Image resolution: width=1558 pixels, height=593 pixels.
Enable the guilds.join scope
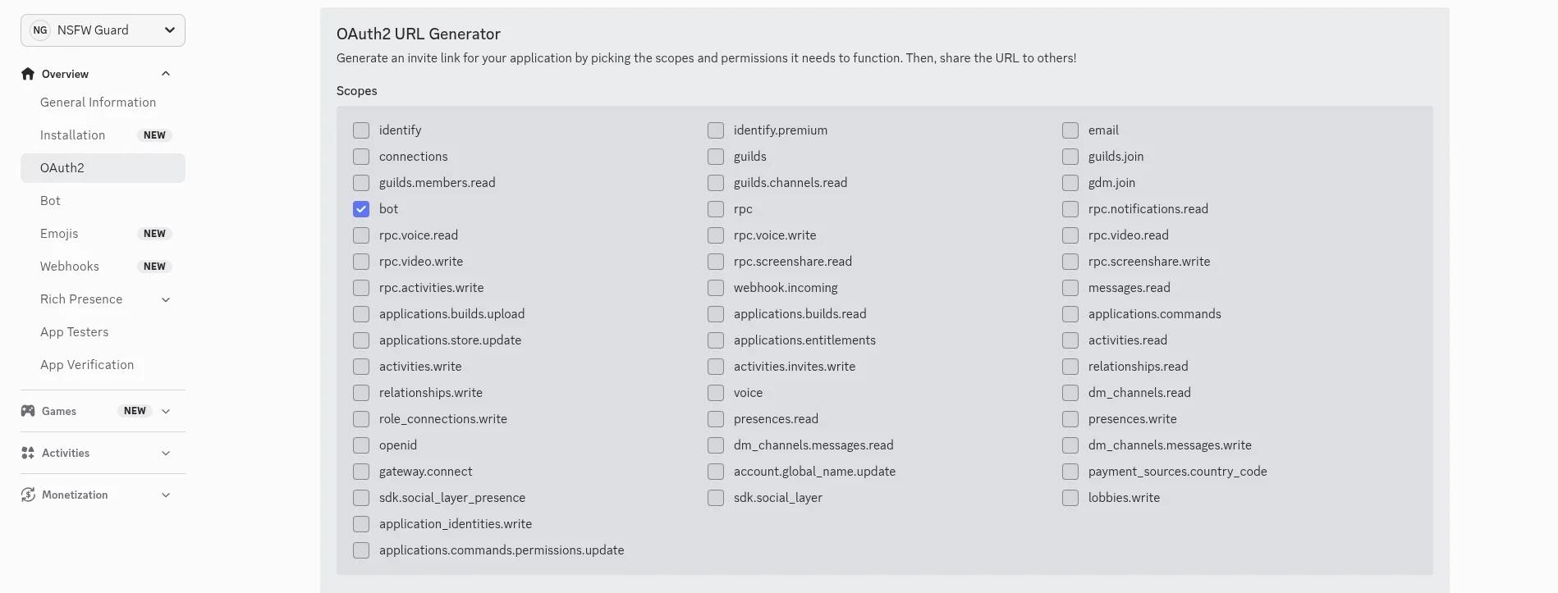pyautogui.click(x=1070, y=156)
